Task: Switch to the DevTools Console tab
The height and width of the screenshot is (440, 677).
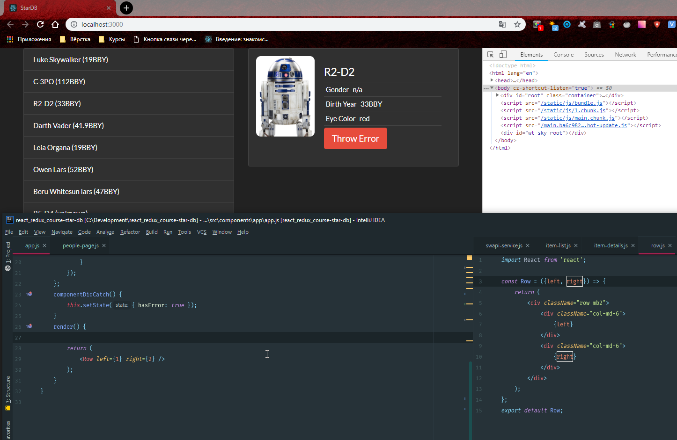Action: [563, 55]
